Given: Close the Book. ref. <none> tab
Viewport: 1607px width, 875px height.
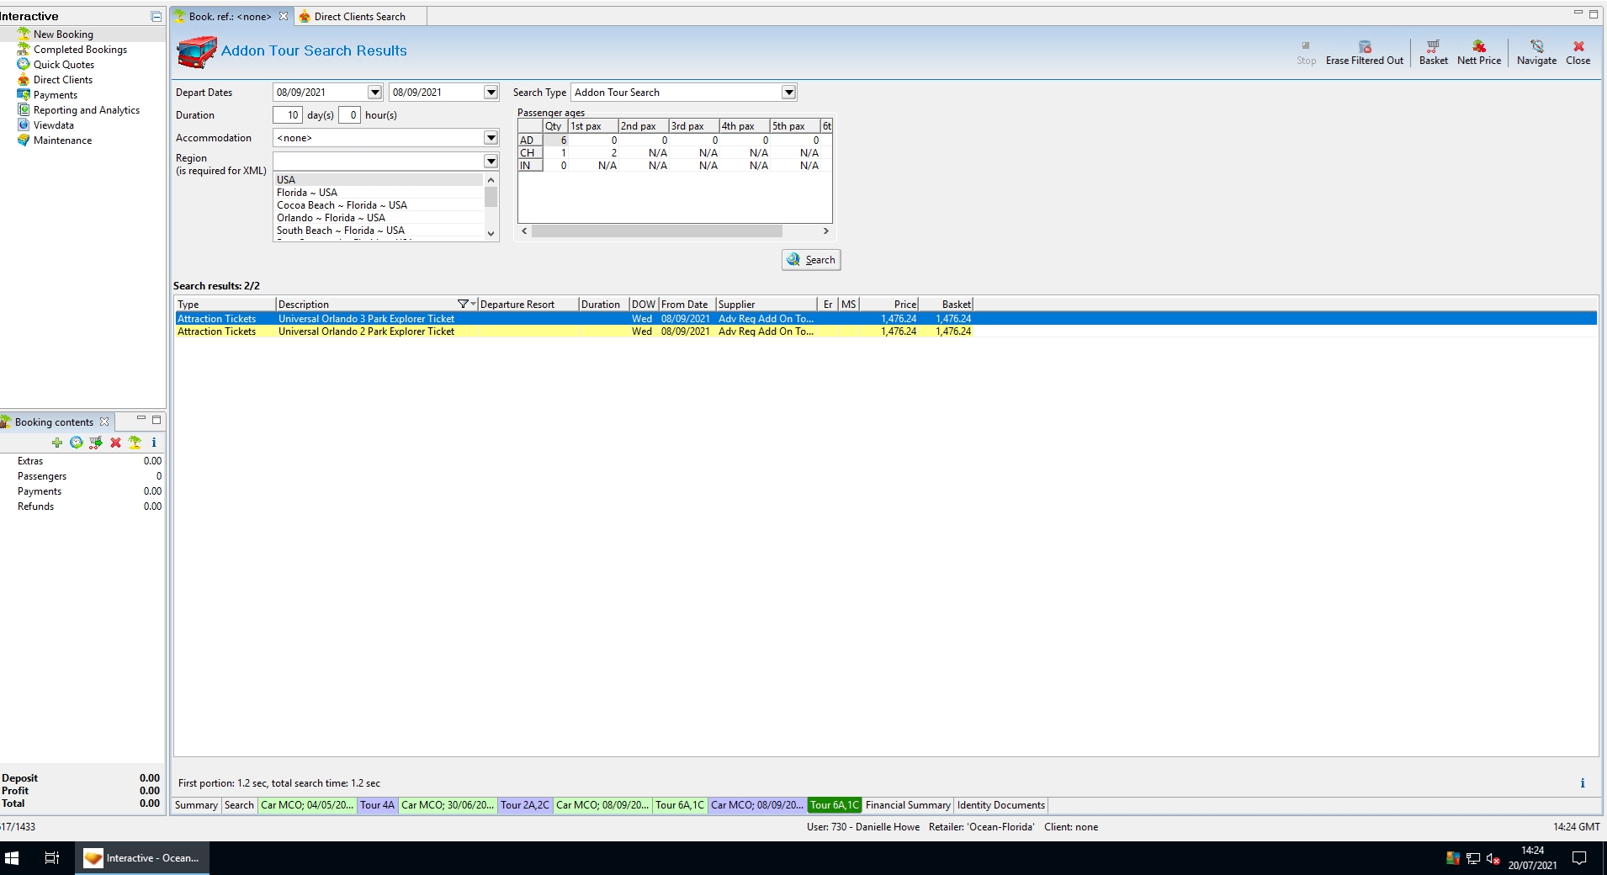Looking at the screenshot, I should pos(284,17).
